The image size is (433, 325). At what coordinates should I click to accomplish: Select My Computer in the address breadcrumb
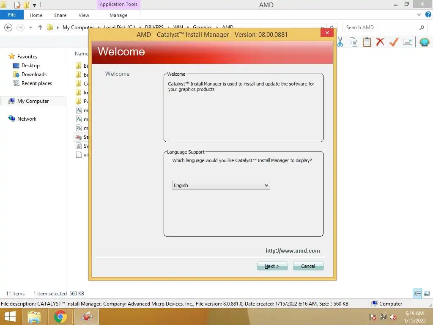78,28
